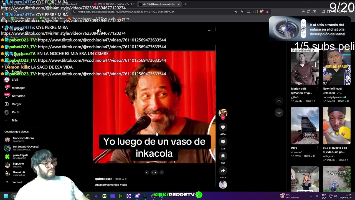Like the gatocaosxx video with heart icon
Screen dimensions: 355x200
(x=223, y=127)
